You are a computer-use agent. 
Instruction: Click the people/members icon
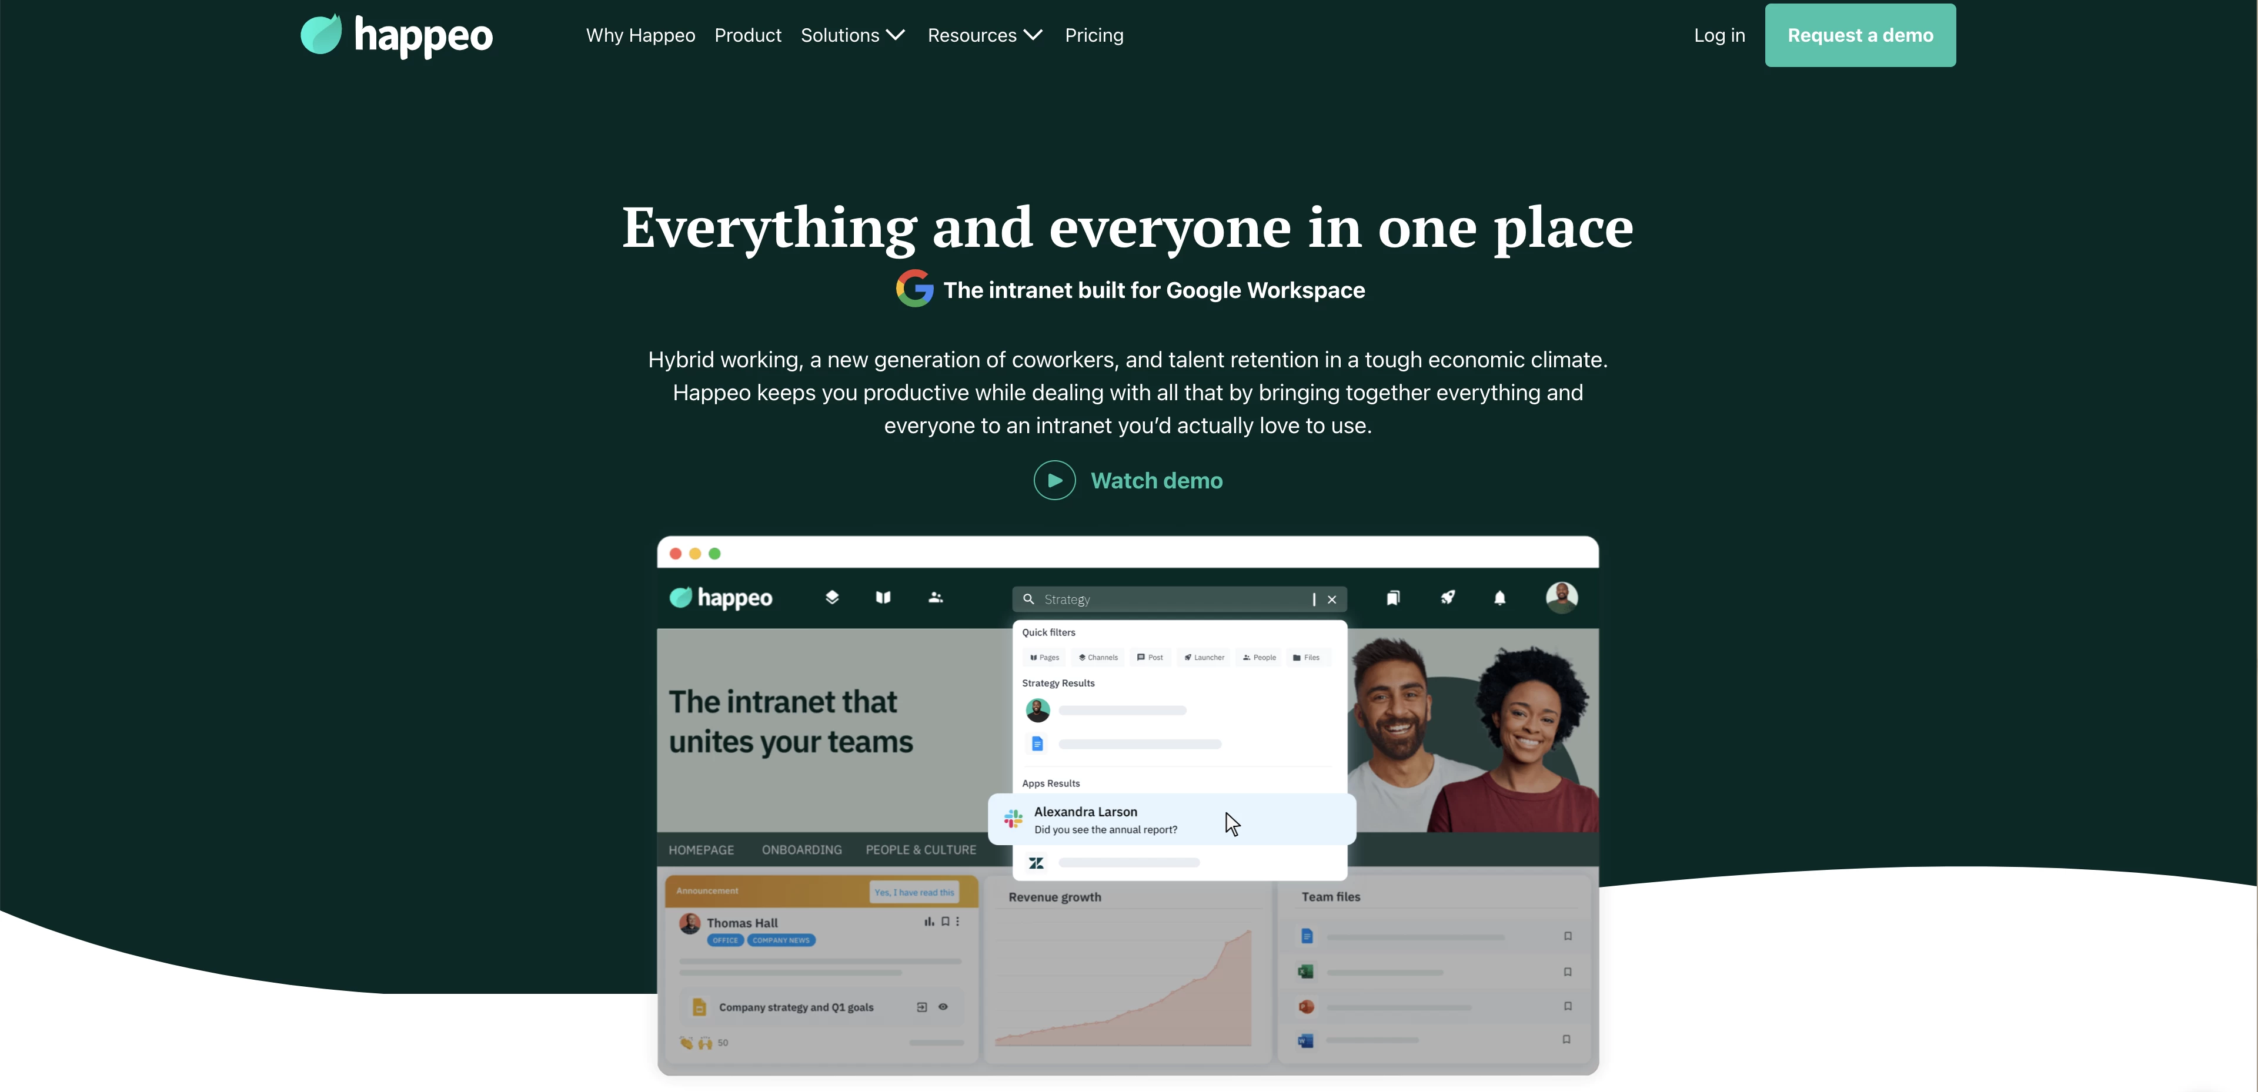934,598
